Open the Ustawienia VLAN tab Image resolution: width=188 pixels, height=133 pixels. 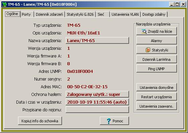pyautogui.click(x=125, y=14)
